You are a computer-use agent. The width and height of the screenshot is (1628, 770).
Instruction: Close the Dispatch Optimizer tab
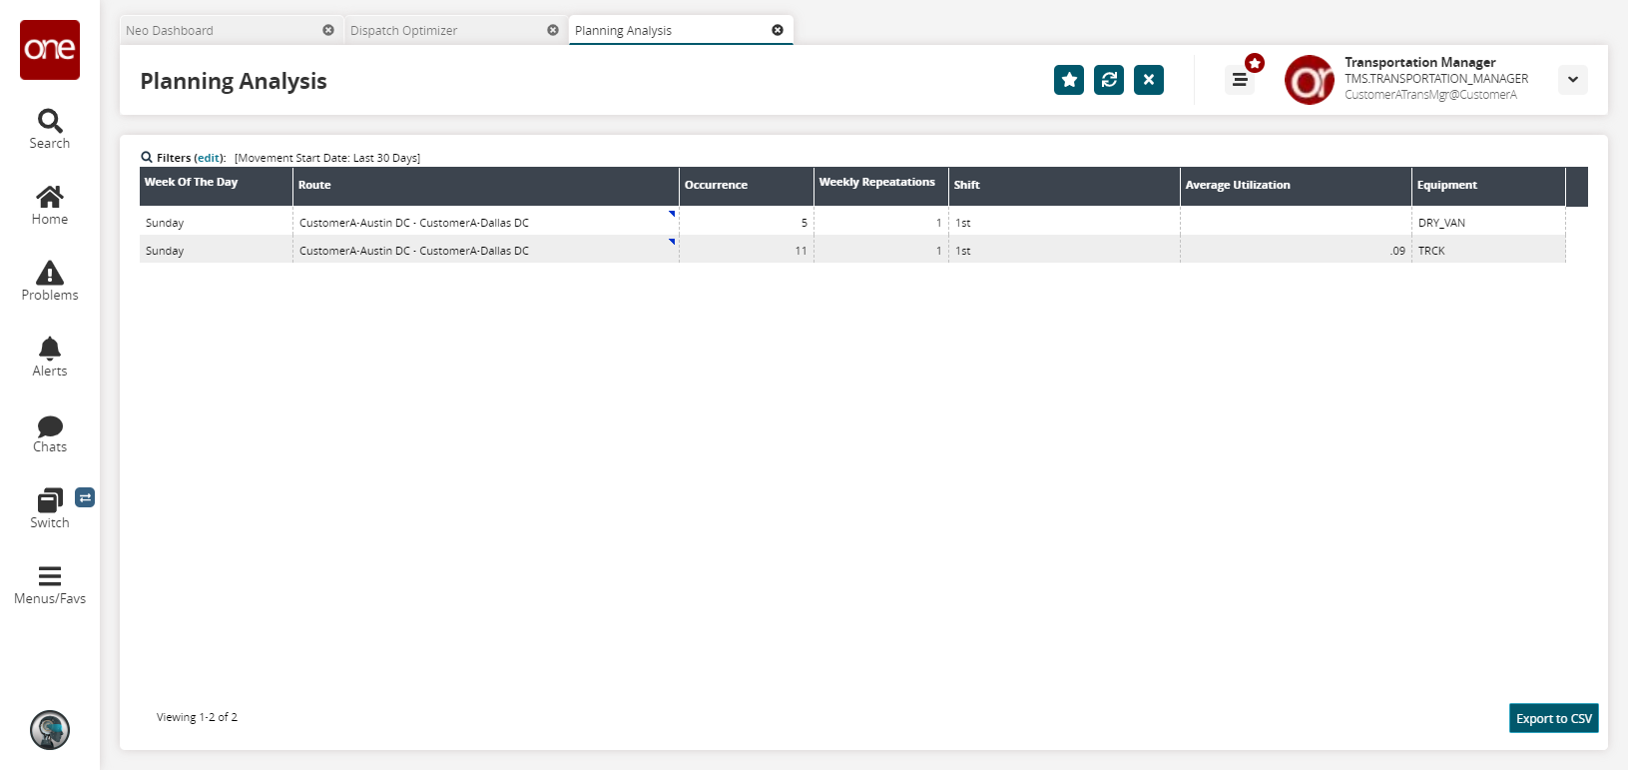point(553,30)
